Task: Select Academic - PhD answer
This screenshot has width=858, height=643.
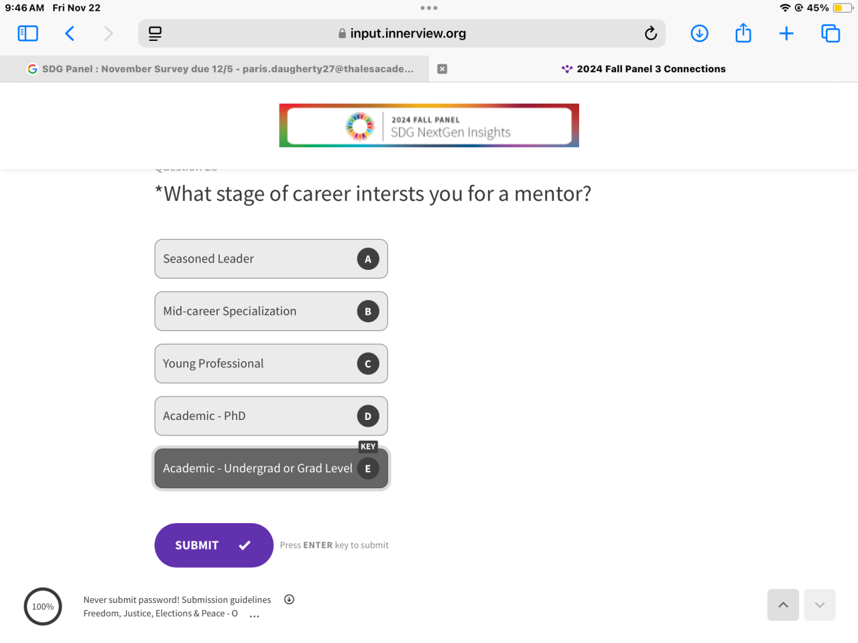Action: [271, 416]
